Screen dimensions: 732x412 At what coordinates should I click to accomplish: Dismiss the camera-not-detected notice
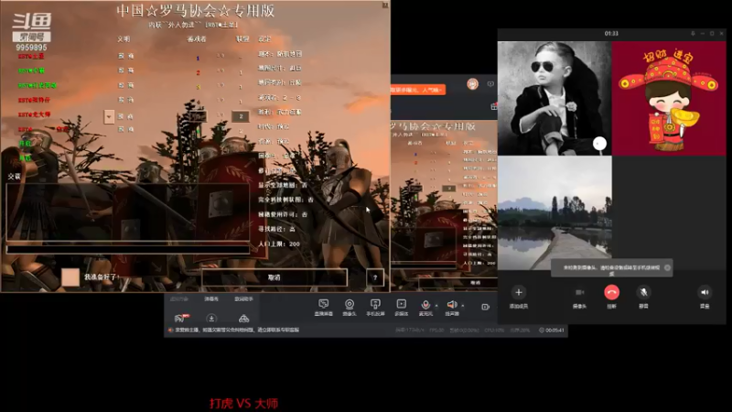(x=667, y=267)
